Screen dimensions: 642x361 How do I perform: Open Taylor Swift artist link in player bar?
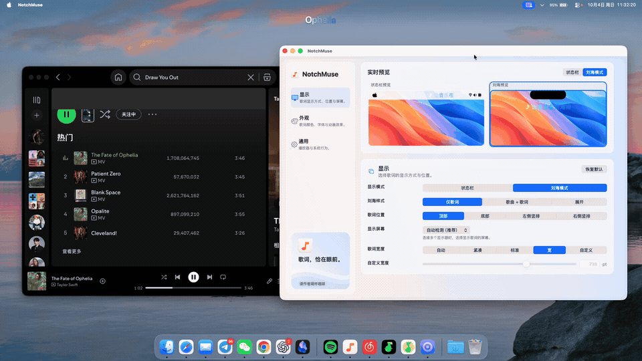(67, 285)
